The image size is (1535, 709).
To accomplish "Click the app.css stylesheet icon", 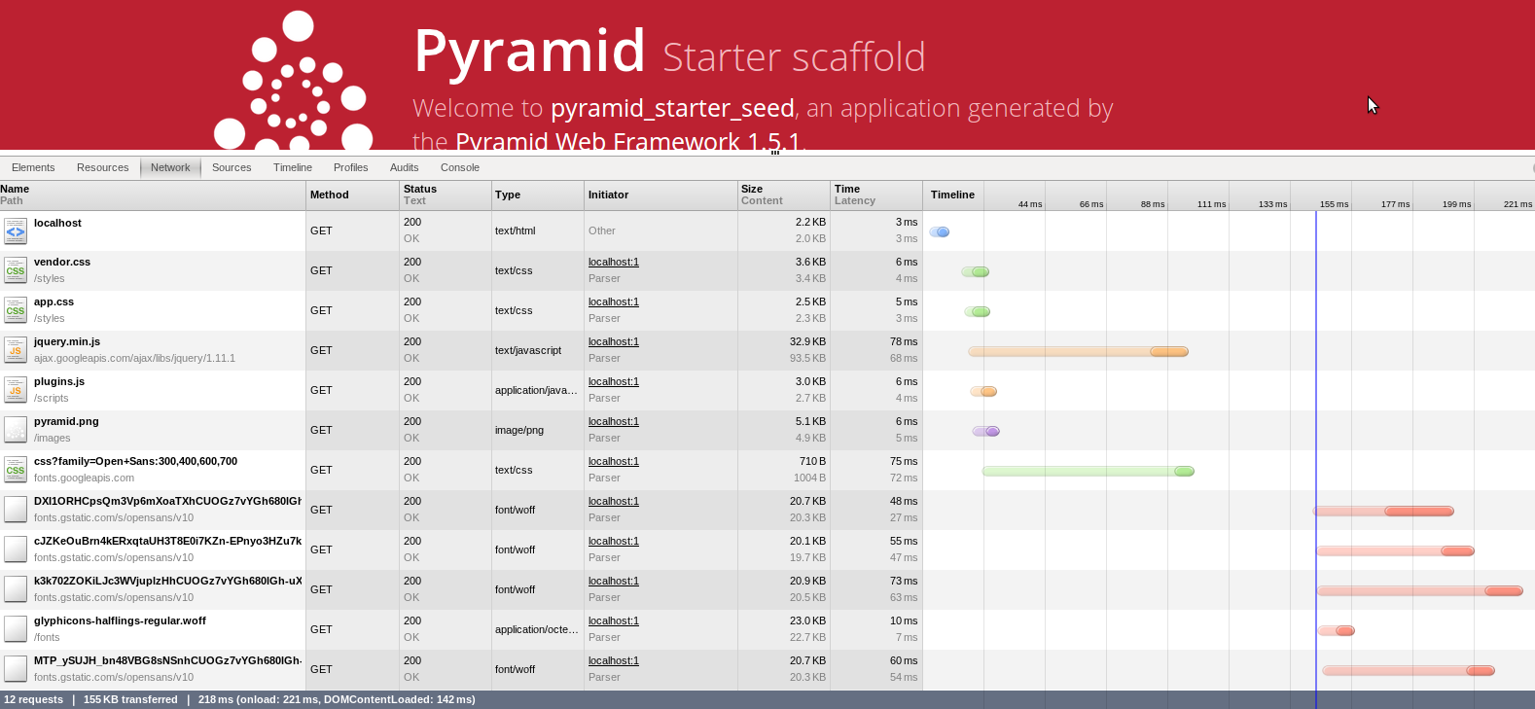I will tap(16, 310).
